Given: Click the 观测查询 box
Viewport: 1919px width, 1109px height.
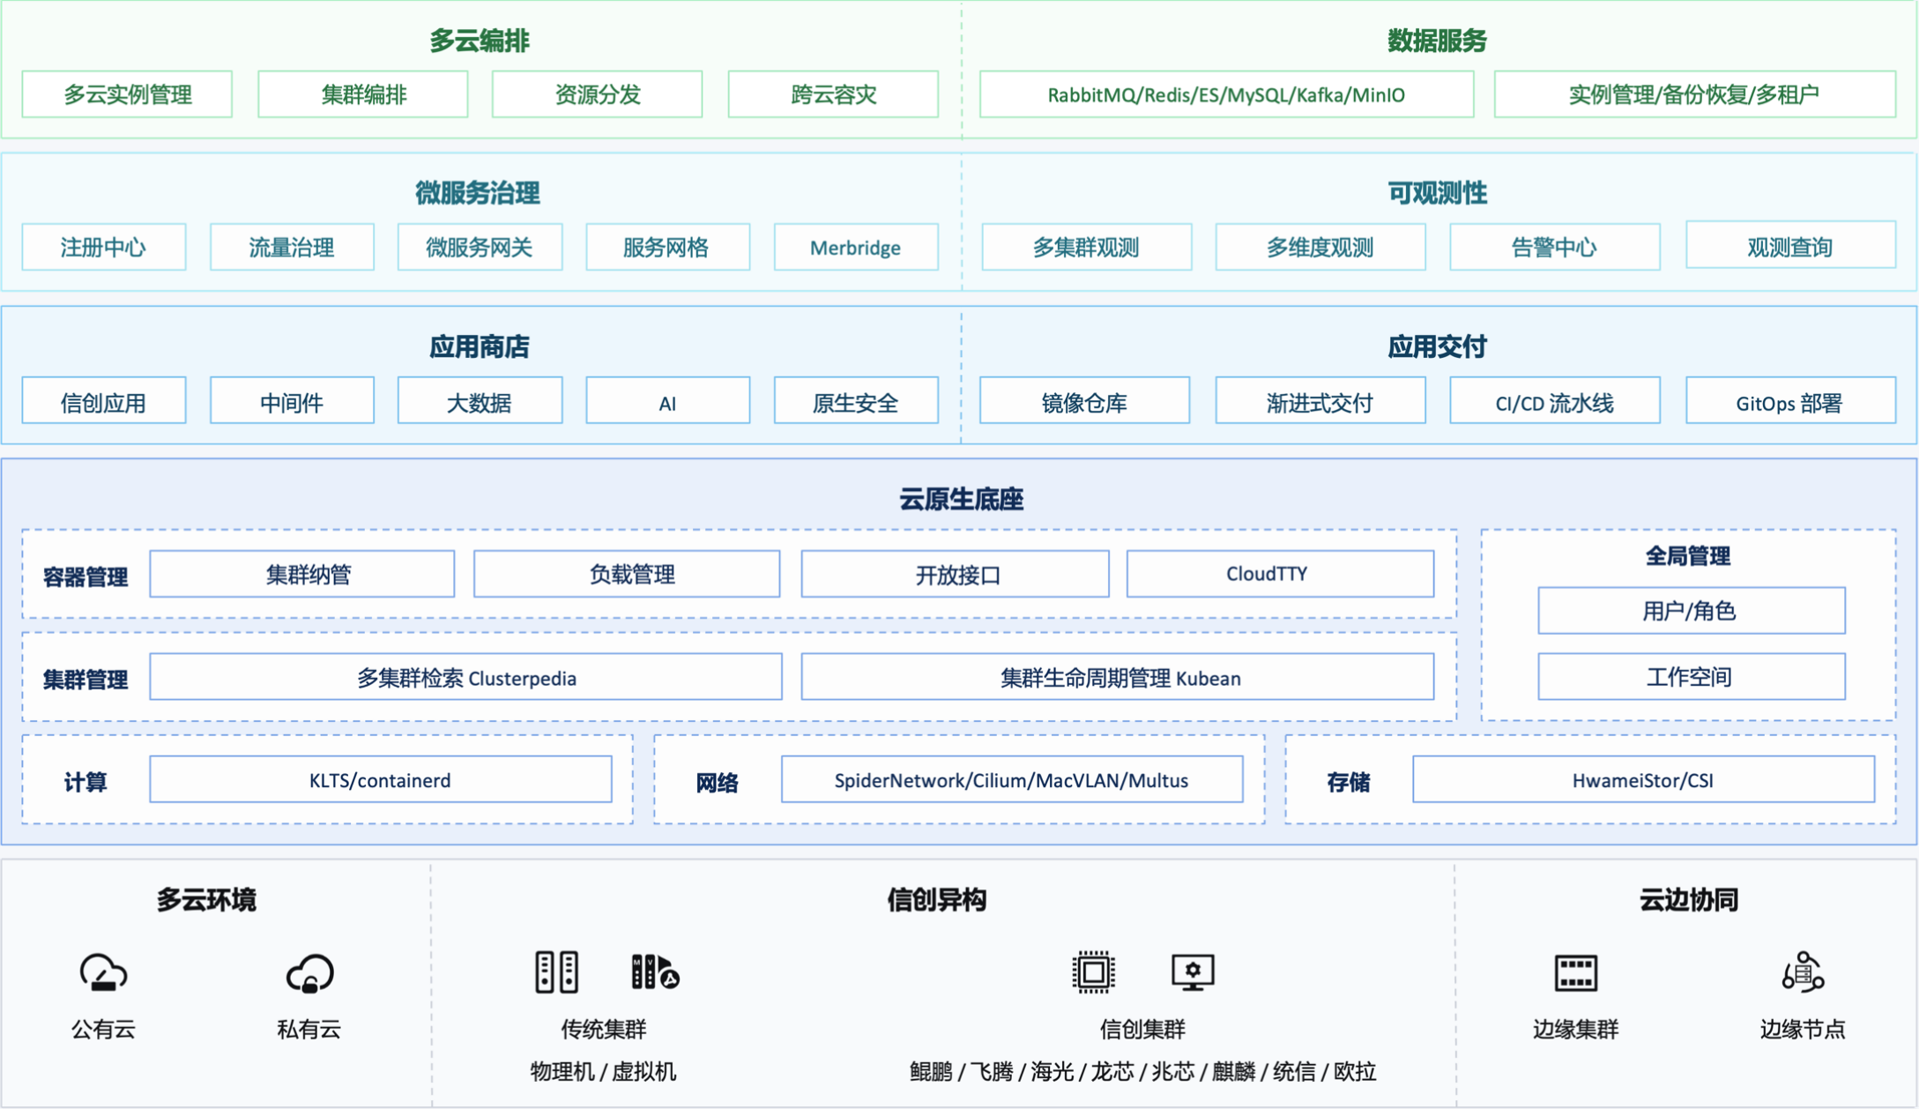Looking at the screenshot, I should point(1790,245).
